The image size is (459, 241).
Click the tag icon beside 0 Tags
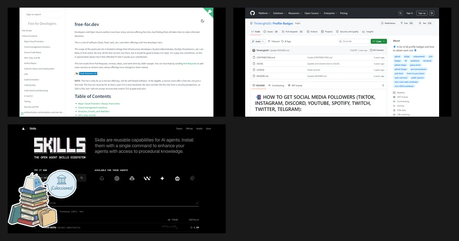point(282,41)
